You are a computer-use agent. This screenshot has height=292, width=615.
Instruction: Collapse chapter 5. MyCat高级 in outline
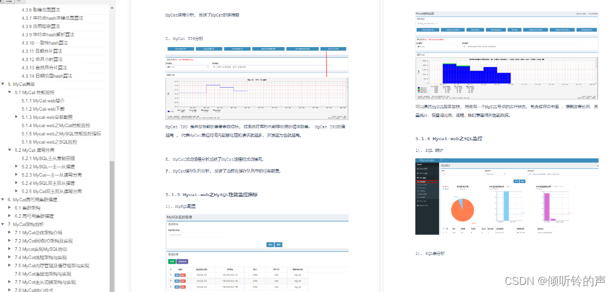point(3,84)
